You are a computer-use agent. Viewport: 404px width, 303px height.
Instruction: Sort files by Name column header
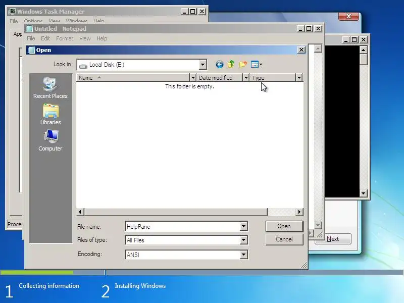133,78
